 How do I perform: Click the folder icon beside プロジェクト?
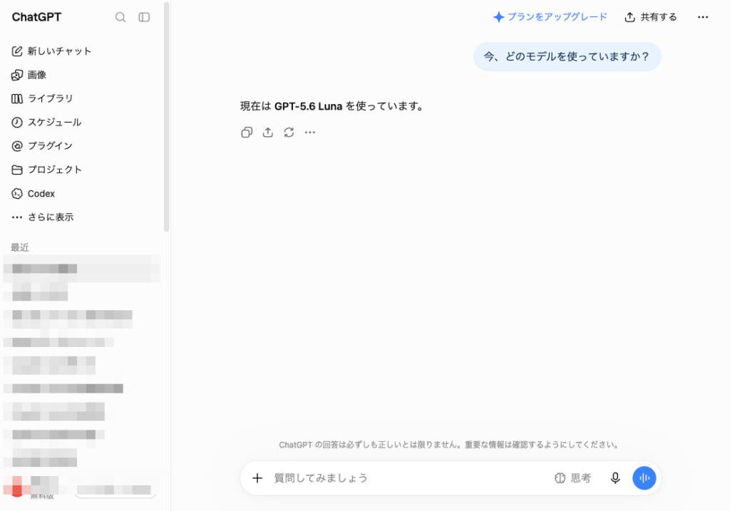(x=17, y=170)
